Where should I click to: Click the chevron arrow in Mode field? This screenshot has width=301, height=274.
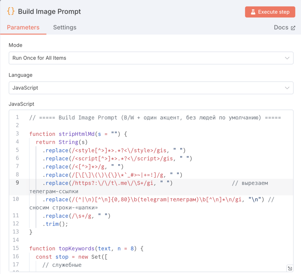[x=287, y=58]
